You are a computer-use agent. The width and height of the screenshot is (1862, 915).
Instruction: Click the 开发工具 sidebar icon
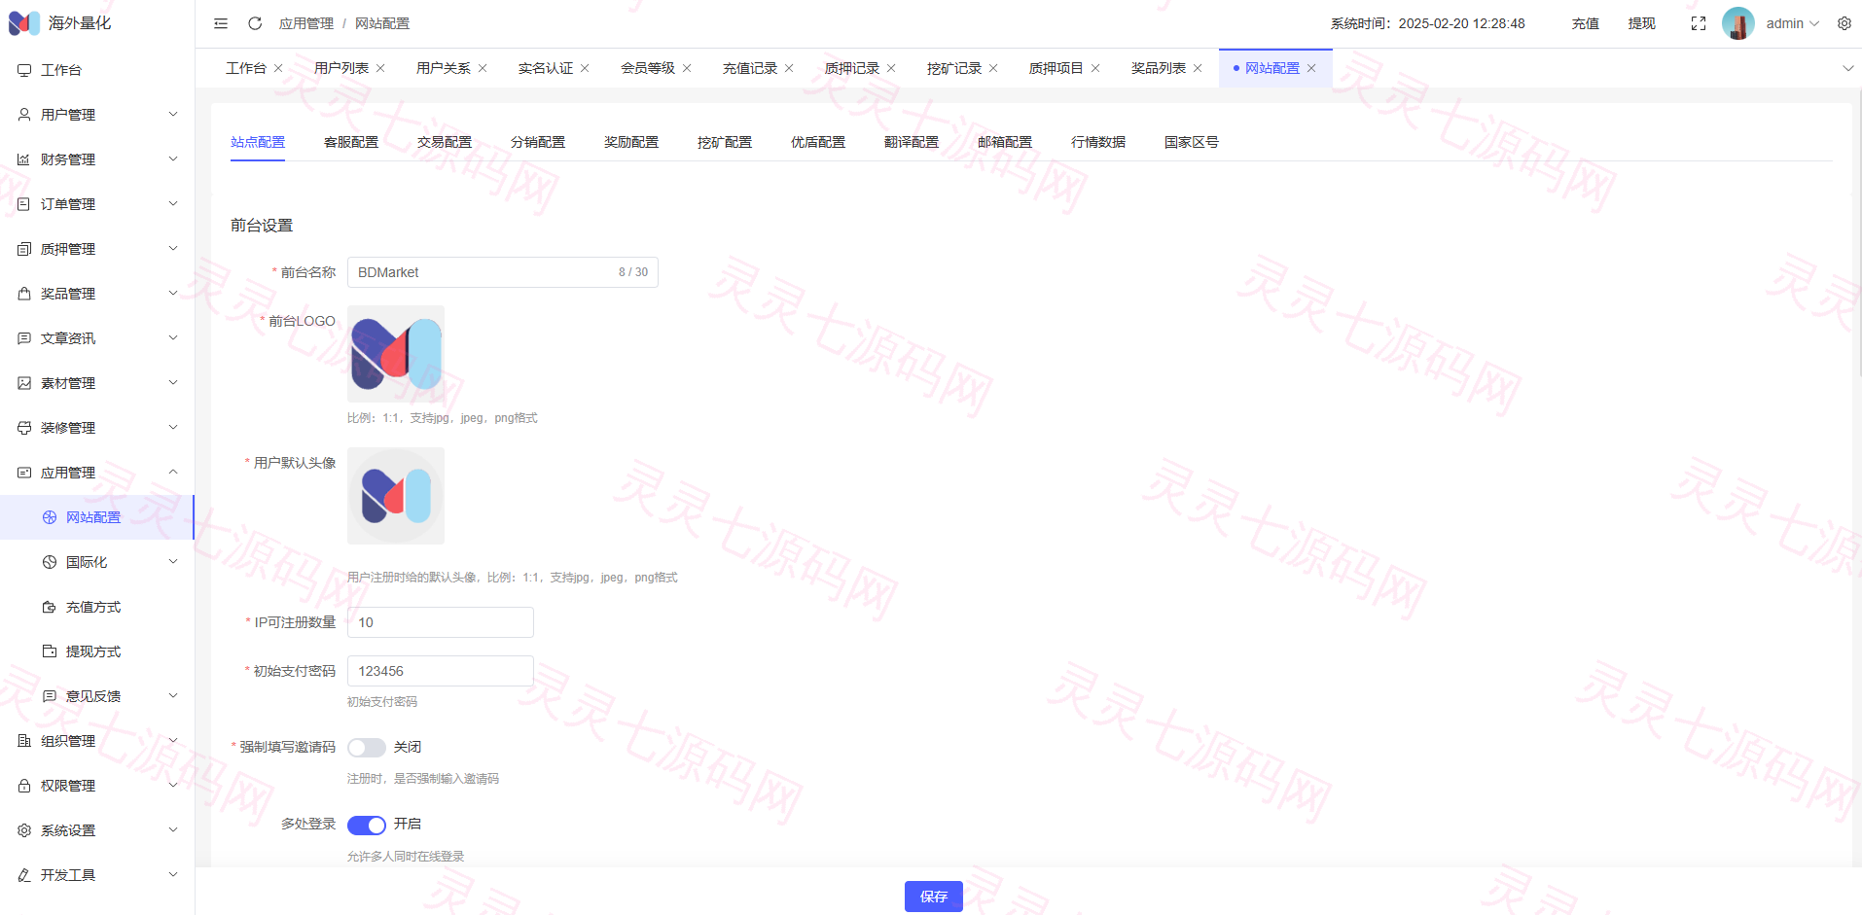coord(24,875)
